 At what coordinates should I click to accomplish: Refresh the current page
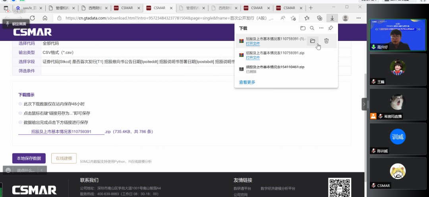[33, 18]
